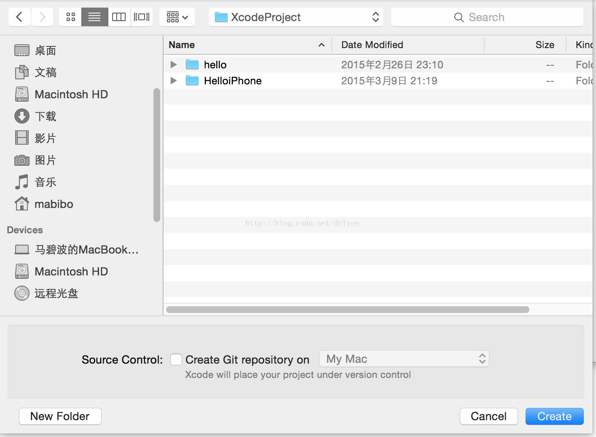Enable Create Git repository checkbox

[176, 359]
